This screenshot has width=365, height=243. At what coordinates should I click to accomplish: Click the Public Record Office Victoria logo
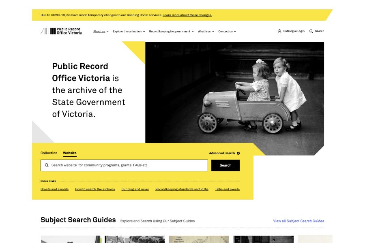pos(61,31)
